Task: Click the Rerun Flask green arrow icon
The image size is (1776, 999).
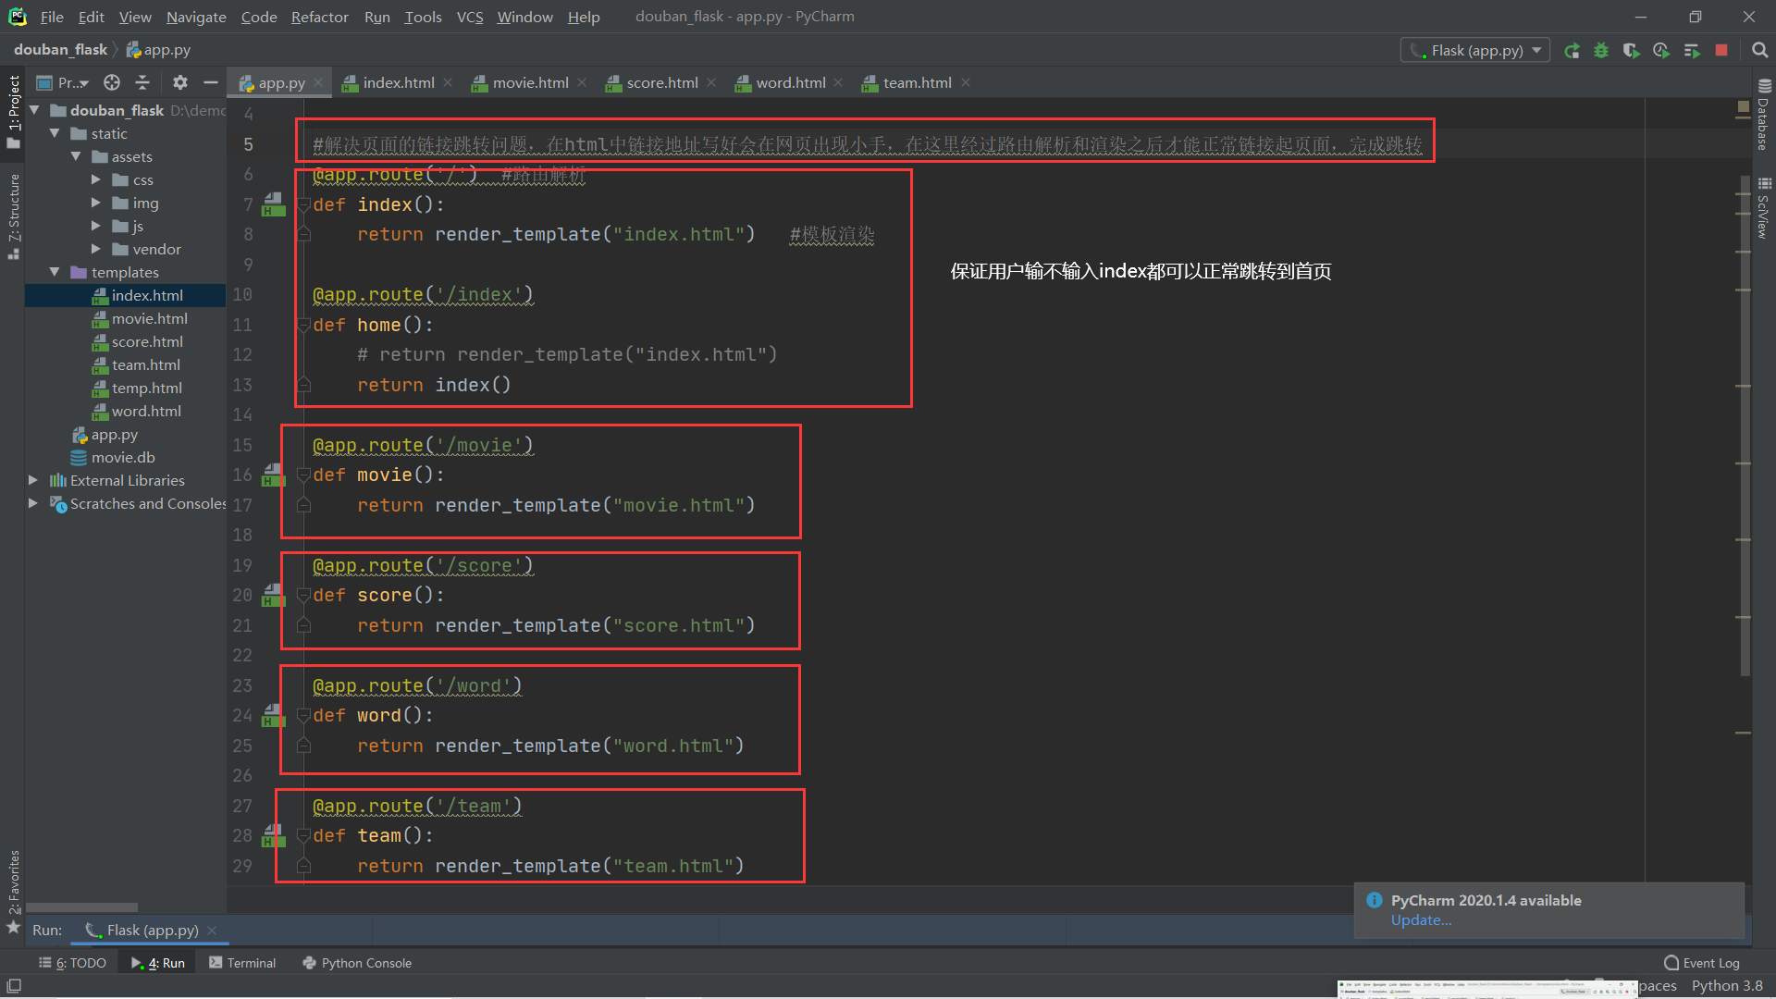Action: tap(1572, 51)
